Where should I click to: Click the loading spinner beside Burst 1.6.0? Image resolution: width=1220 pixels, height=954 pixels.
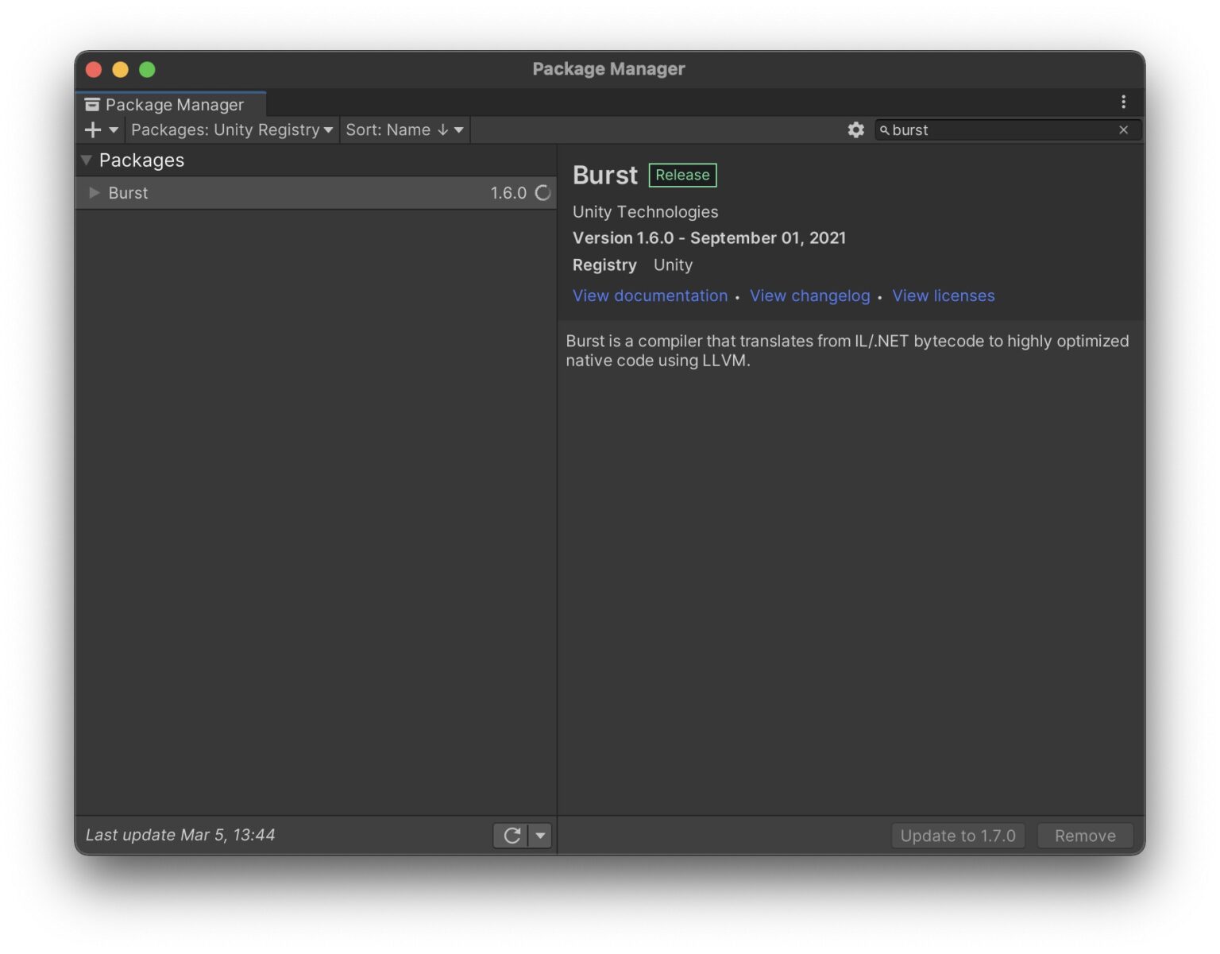543,193
